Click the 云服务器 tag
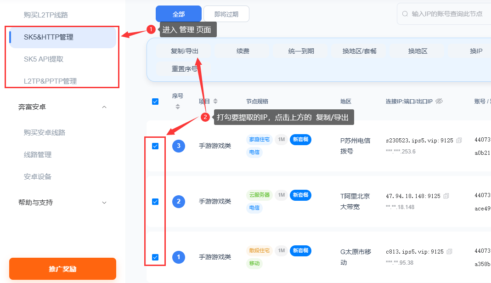The image size is (491, 283). 259,195
